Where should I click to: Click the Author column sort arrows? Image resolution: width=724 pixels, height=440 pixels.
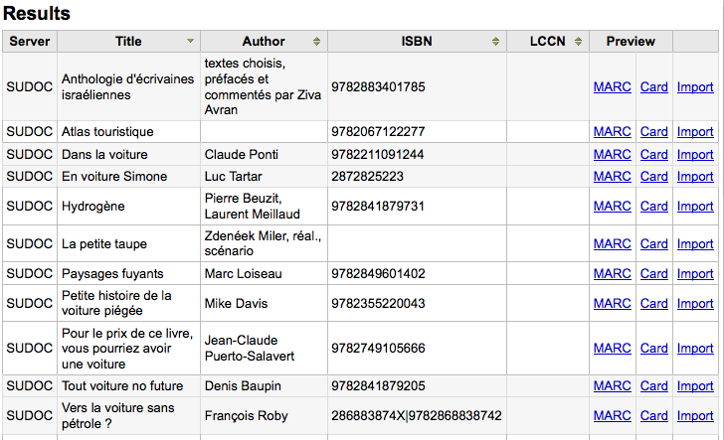point(316,42)
